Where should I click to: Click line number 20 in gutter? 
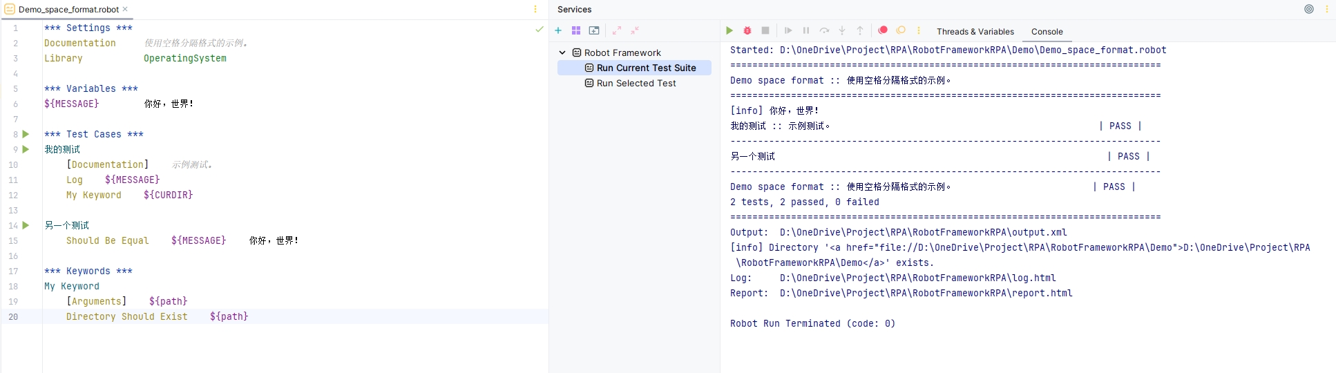tap(13, 316)
